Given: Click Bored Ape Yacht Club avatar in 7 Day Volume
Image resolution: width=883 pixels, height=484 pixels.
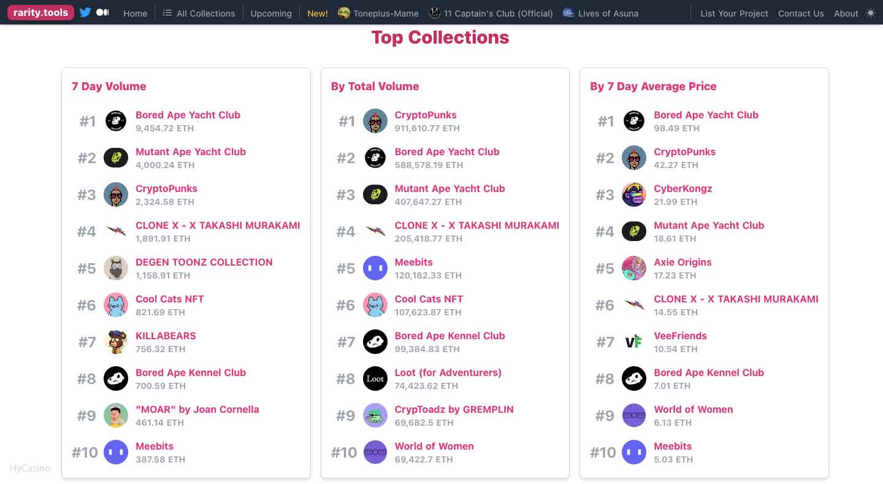Looking at the screenshot, I should click(116, 121).
